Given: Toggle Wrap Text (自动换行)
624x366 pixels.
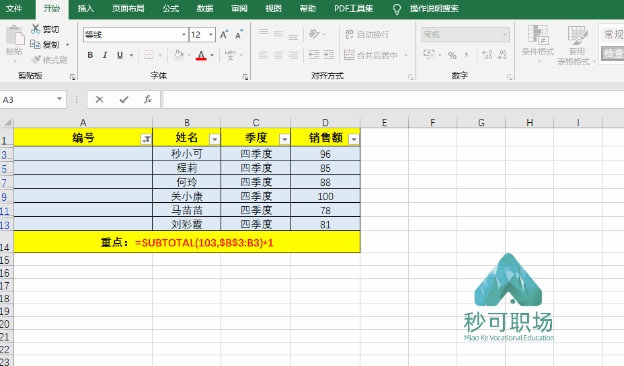Looking at the screenshot, I should pos(367,34).
